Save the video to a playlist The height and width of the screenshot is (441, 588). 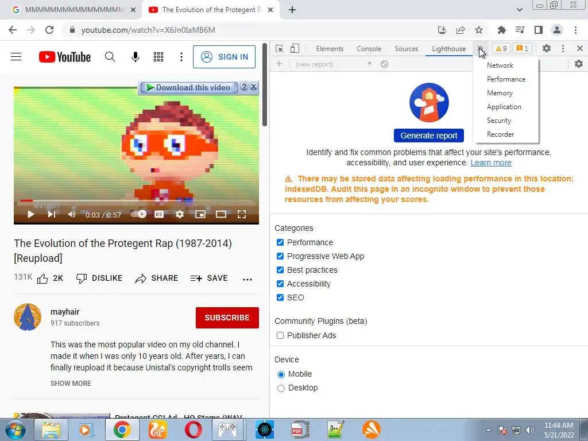pyautogui.click(x=209, y=278)
